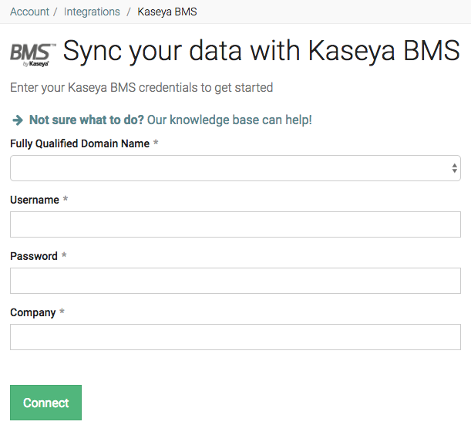Screen dimensions: 471x435
Task: Click the "Enter your Kaseya BMS credentials" subtitle
Action: pyautogui.click(x=141, y=88)
